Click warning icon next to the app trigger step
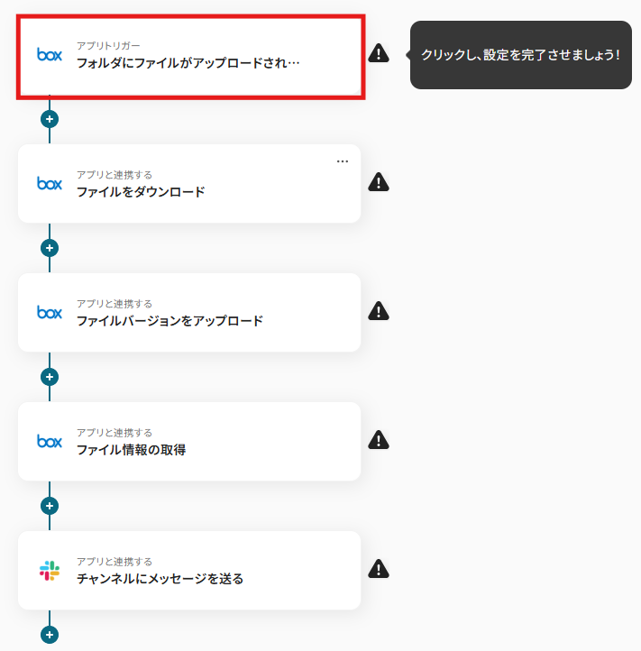 click(379, 53)
